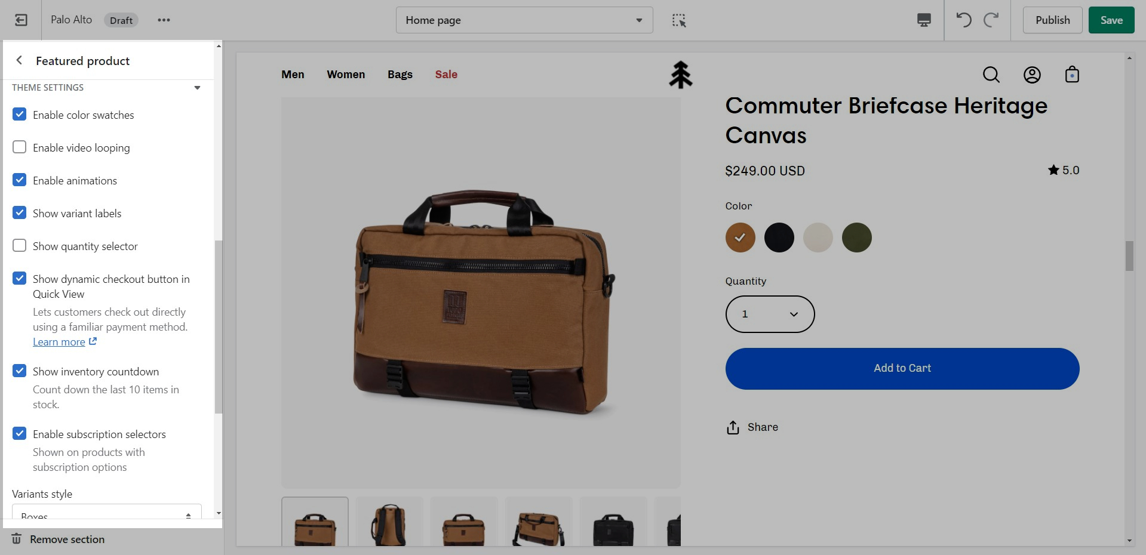The image size is (1146, 555).
Task: Open the Quantity dropdown in preview
Action: tap(769, 314)
